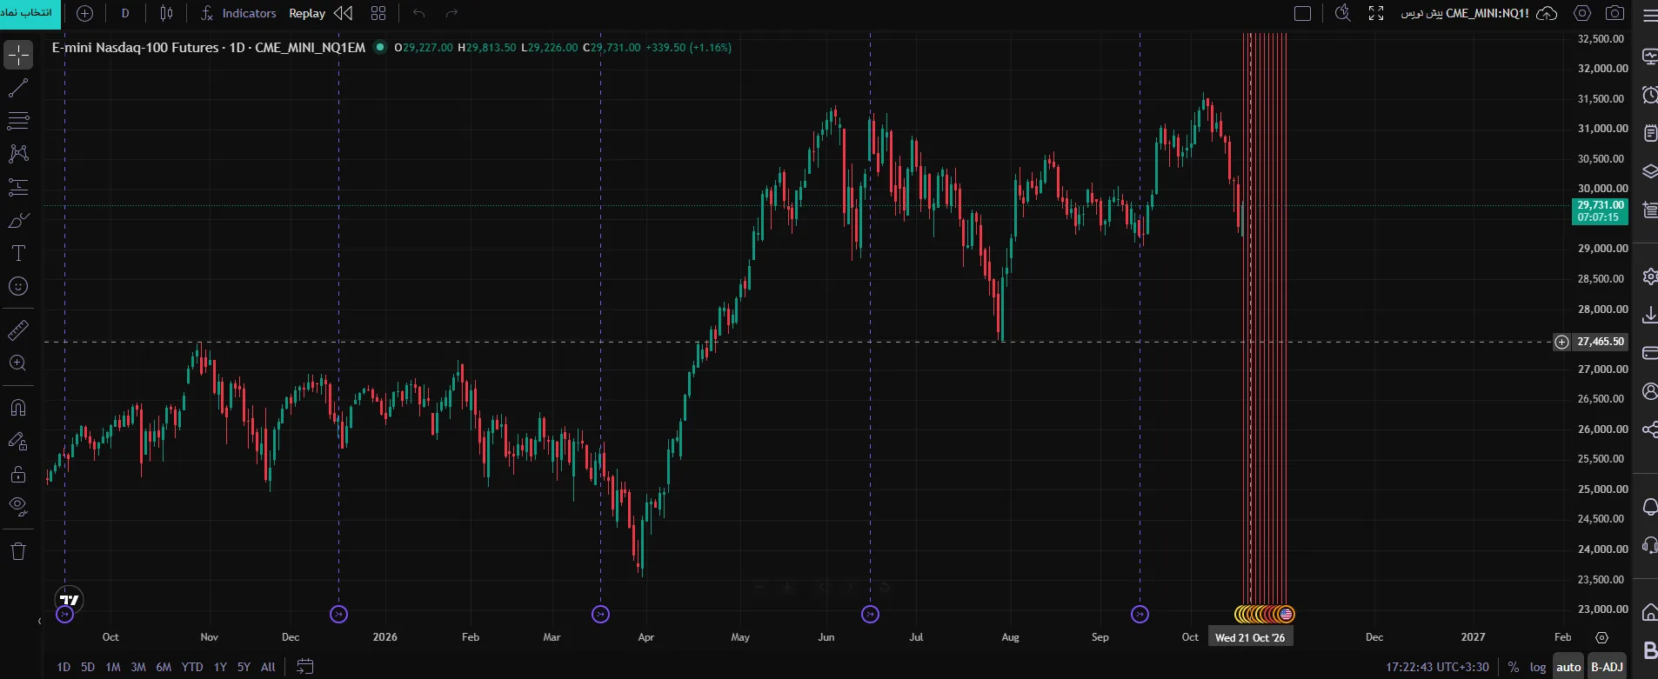Open the Fibonacci and Gann tools
The image size is (1658, 679).
[18, 121]
